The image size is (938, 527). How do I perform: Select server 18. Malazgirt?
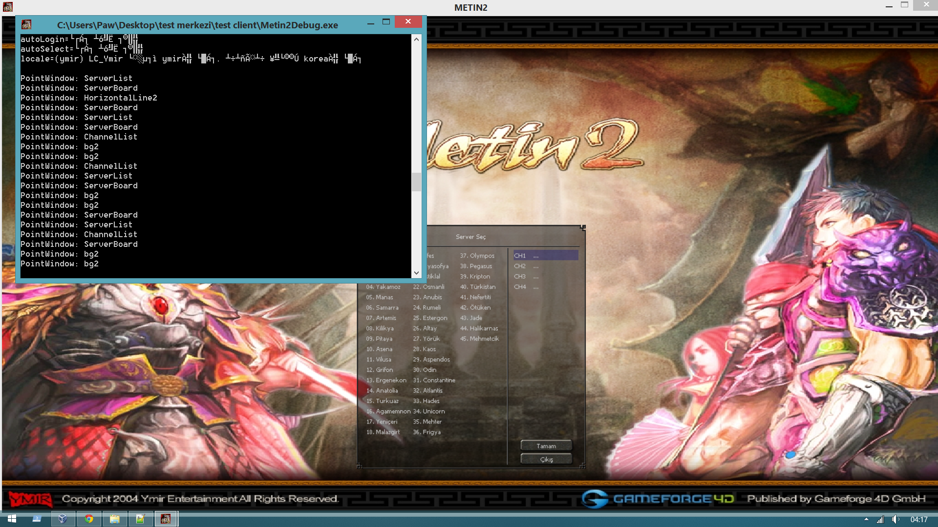(383, 432)
